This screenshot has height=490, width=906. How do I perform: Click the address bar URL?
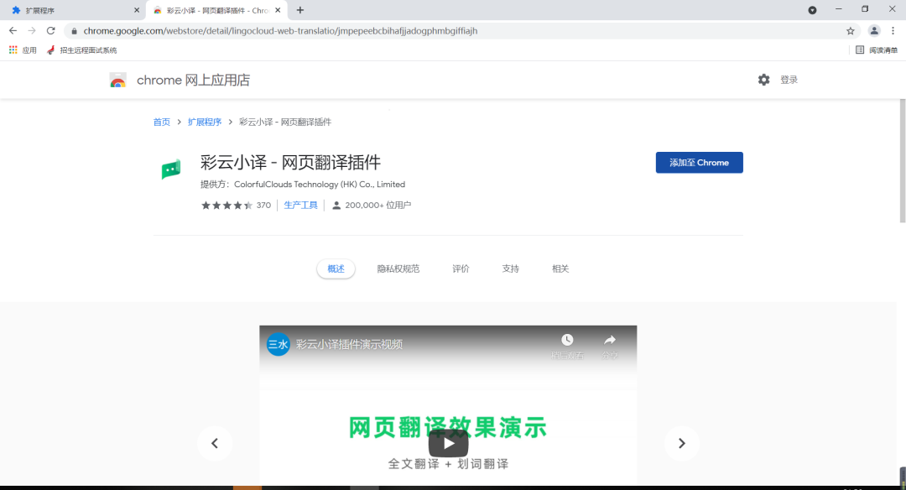point(280,30)
